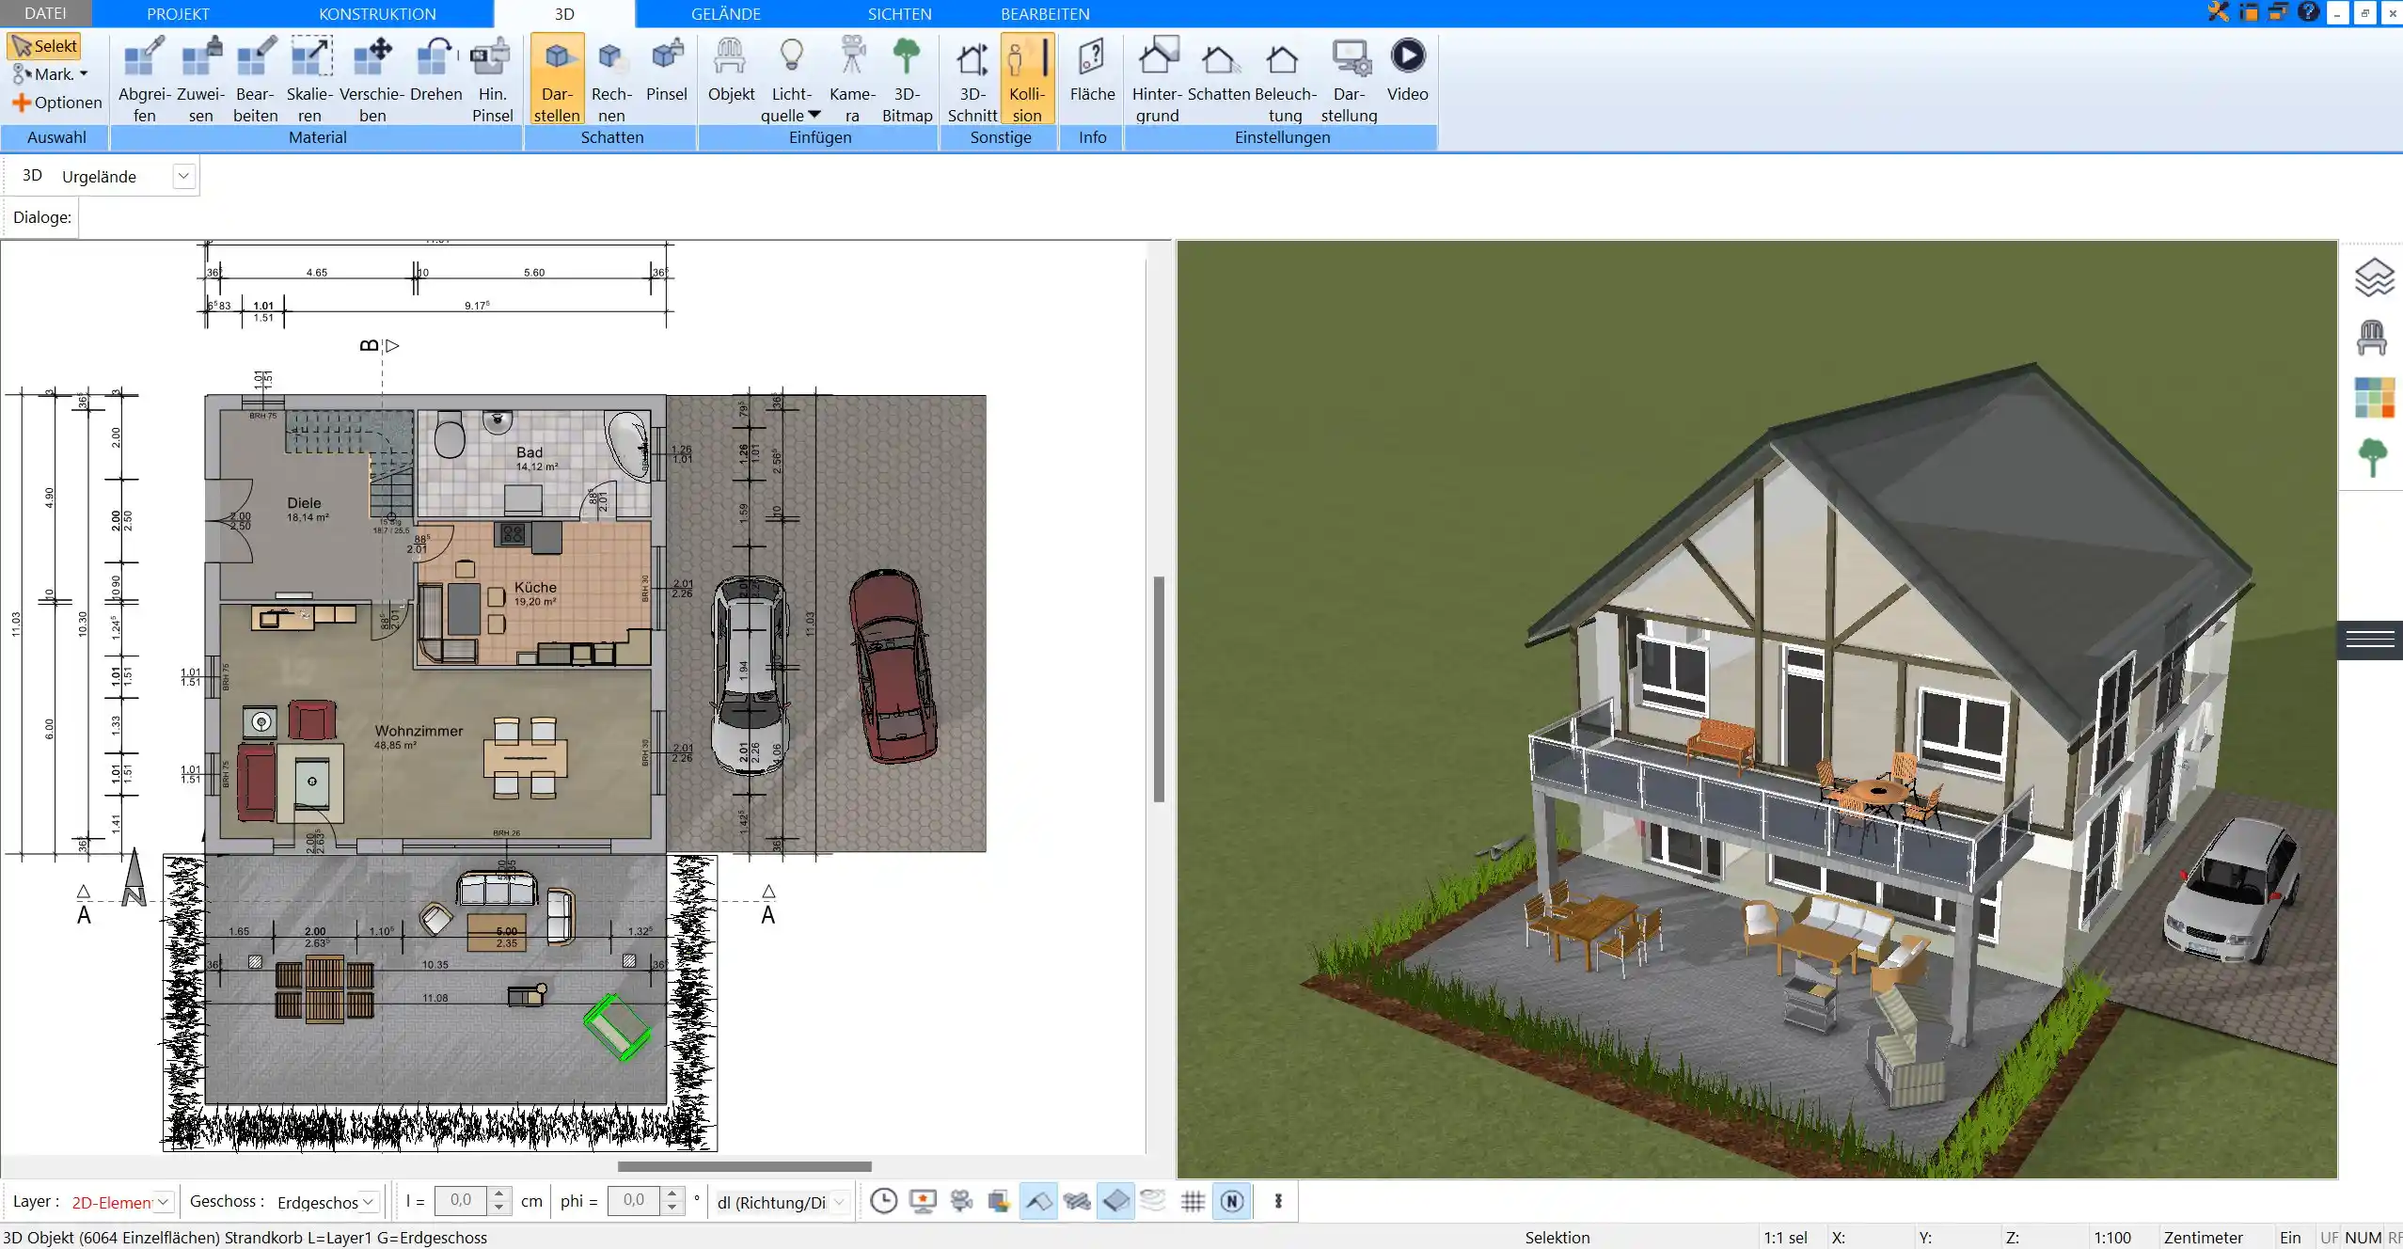The width and height of the screenshot is (2403, 1249).
Task: Switch to the SICHTEN tab
Action: (899, 14)
